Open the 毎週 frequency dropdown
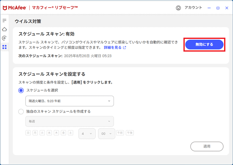The image size is (233, 165). coord(69,121)
